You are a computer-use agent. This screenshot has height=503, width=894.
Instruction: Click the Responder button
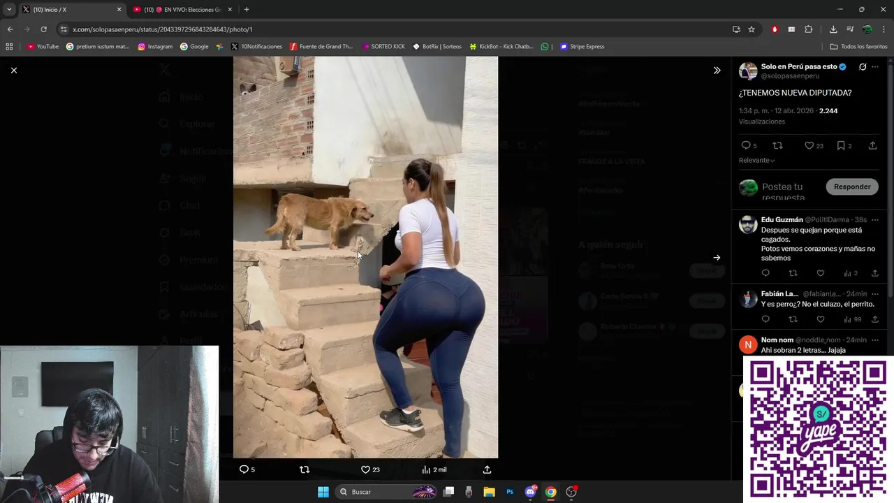click(x=852, y=187)
